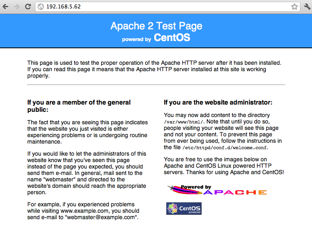The width and height of the screenshot is (312, 226).
Task: Reload the page with the refresh icon
Action: coord(28,6)
